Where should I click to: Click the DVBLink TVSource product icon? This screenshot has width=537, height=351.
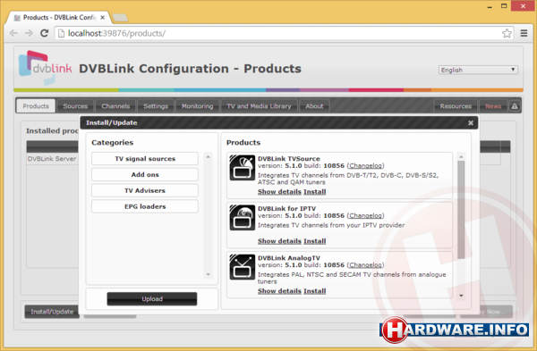(x=243, y=168)
